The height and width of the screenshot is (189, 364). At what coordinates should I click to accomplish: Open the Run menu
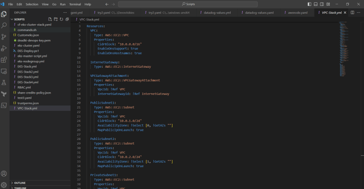tap(63, 4)
